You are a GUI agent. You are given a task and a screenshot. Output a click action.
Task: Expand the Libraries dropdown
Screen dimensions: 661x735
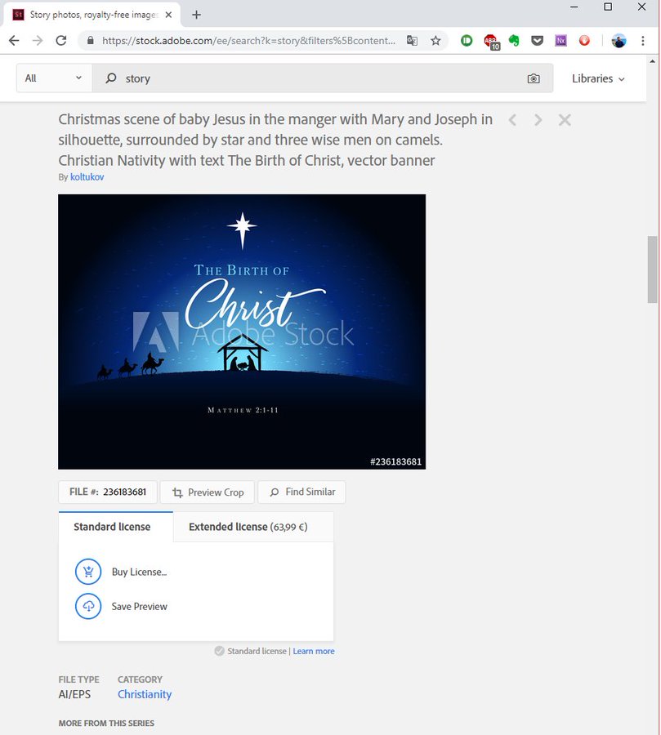tap(598, 78)
